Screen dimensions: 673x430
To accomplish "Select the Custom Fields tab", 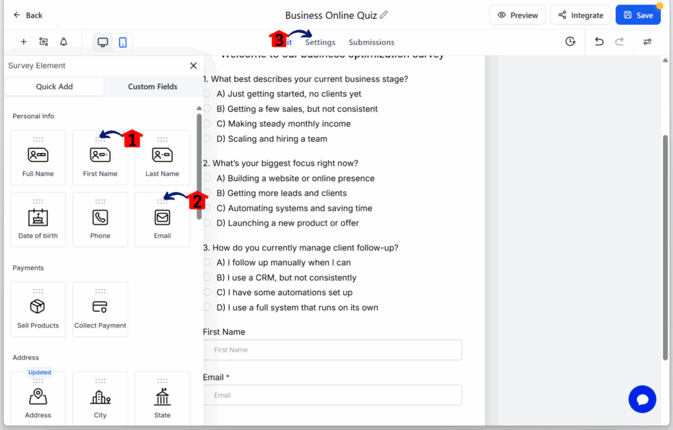I will coord(152,86).
